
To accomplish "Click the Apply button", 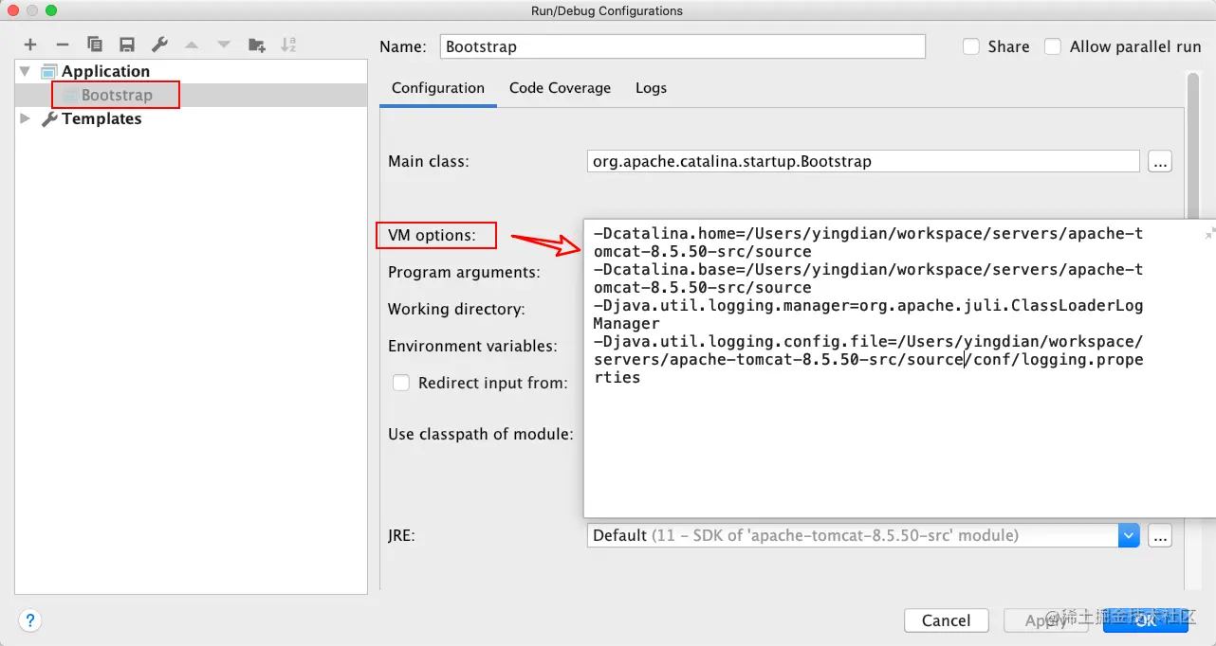I will 1045,620.
